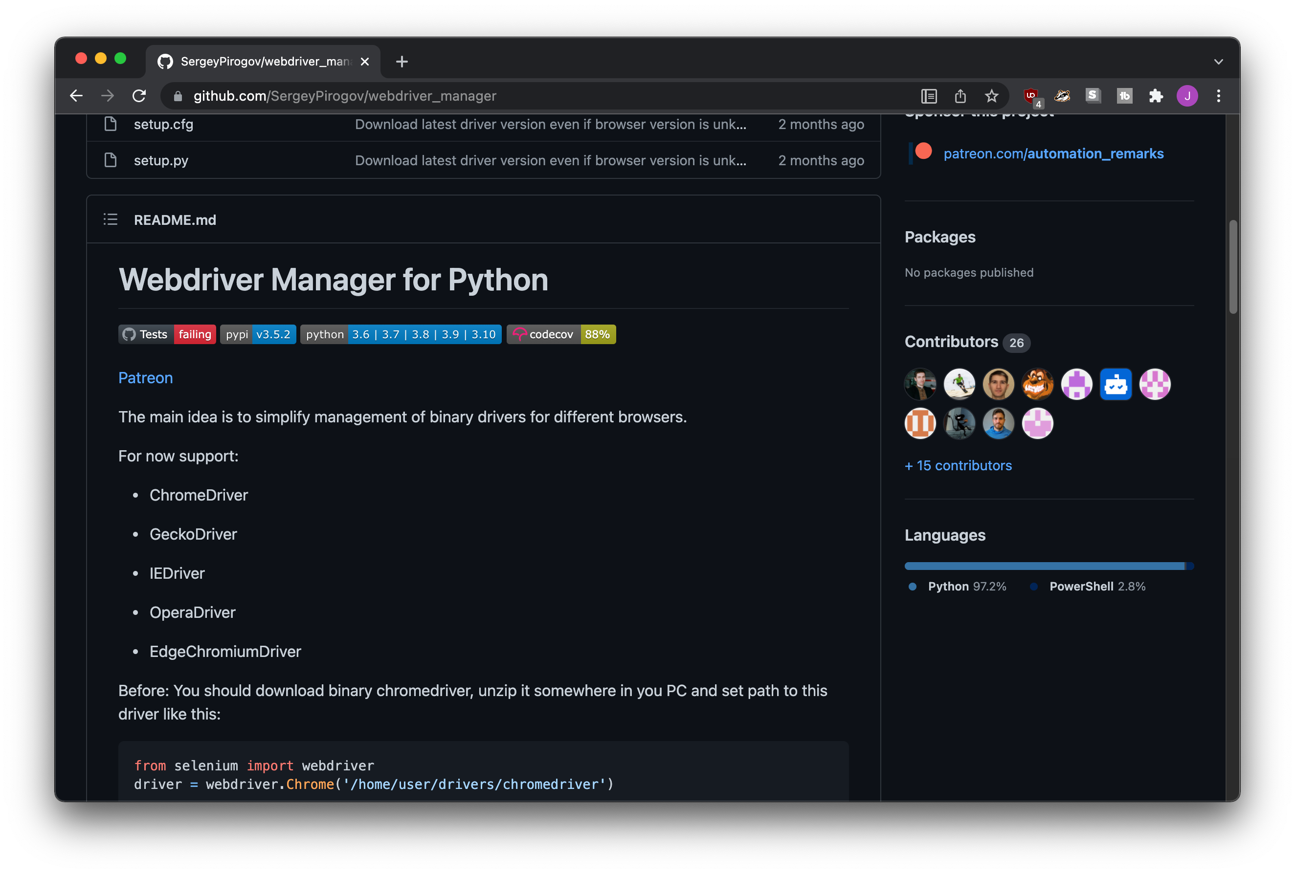Viewport: 1295px width, 874px height.
Task: Show the remaining 15 contributors
Action: (958, 465)
